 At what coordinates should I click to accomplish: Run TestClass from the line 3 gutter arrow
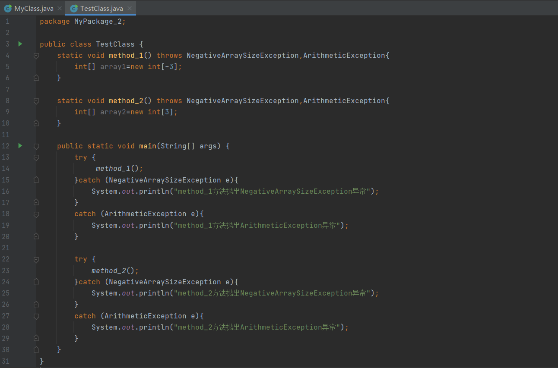point(20,44)
